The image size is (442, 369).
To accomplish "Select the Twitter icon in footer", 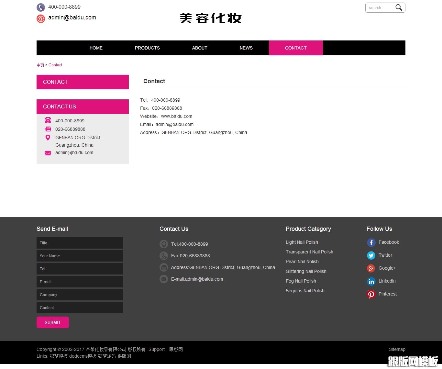I will (x=371, y=255).
